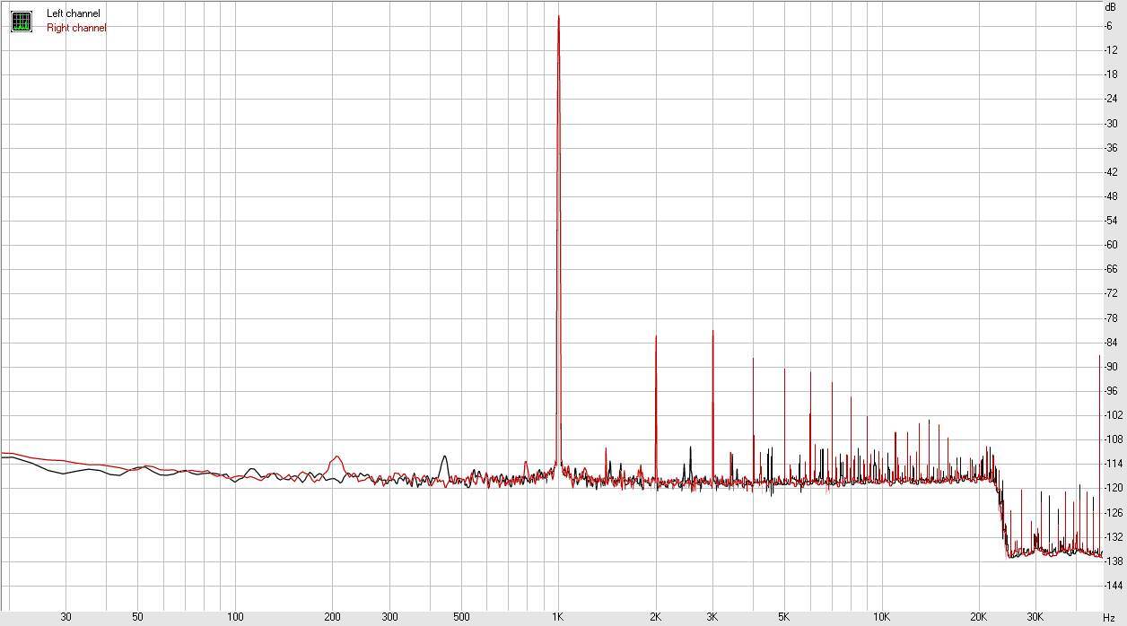Click the -24 dB scale value
Image resolution: width=1127 pixels, height=626 pixels.
pyautogui.click(x=1111, y=99)
